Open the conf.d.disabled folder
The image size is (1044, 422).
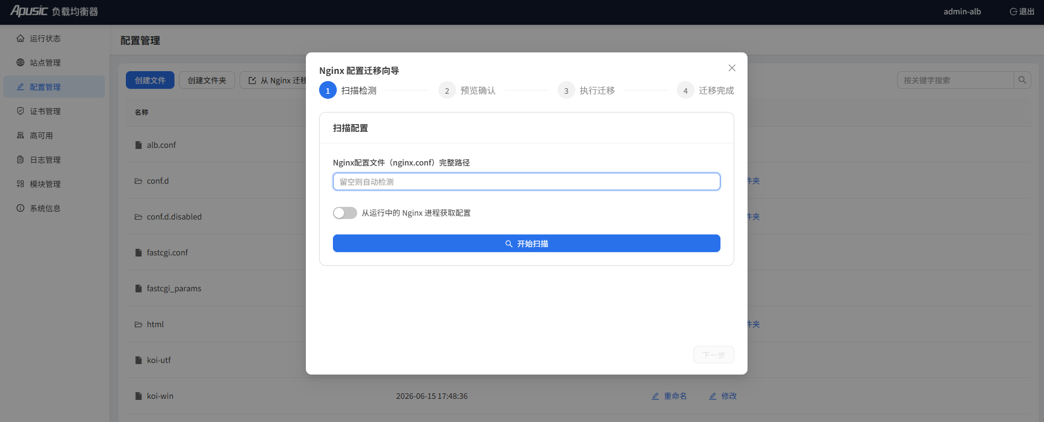click(x=174, y=217)
